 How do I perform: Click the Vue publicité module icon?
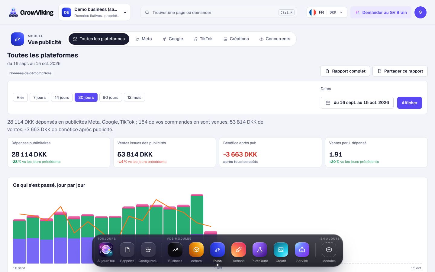(18, 39)
